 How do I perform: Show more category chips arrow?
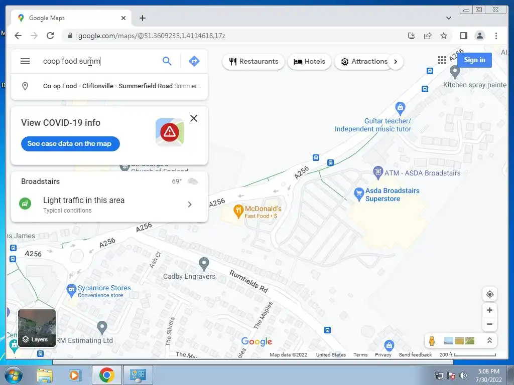coord(396,62)
